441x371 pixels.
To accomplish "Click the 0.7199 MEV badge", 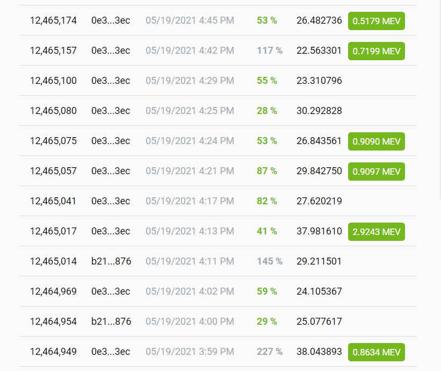I will click(376, 51).
